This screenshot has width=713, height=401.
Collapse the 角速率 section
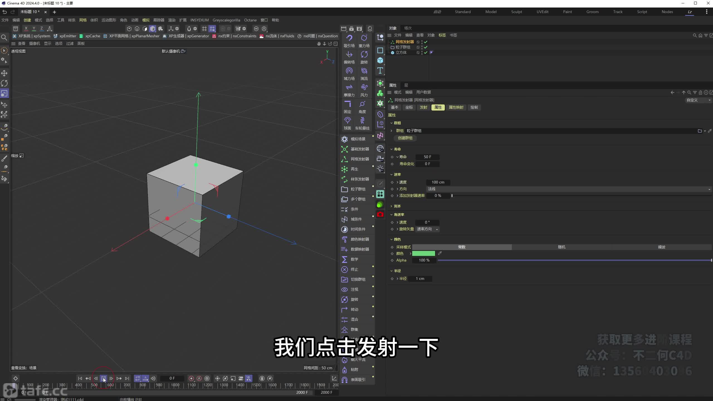coord(391,214)
